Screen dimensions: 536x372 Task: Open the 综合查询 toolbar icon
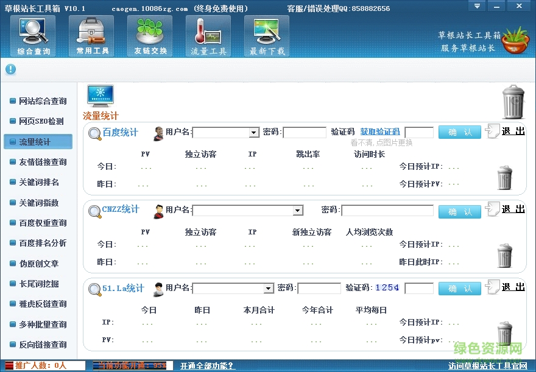[33, 36]
